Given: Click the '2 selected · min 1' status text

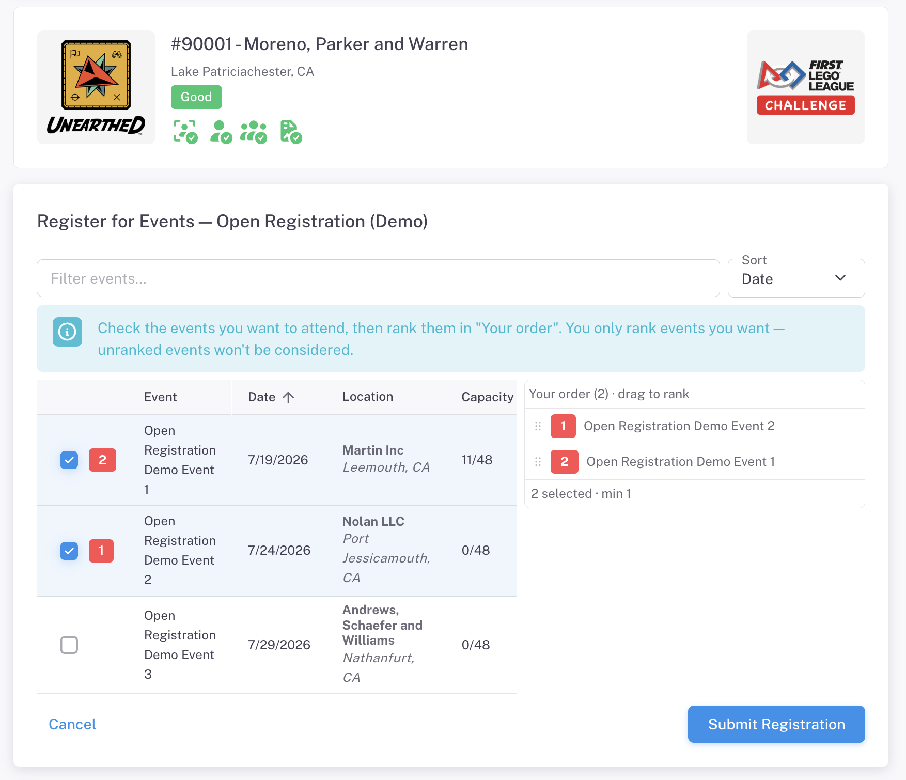Looking at the screenshot, I should pos(581,494).
